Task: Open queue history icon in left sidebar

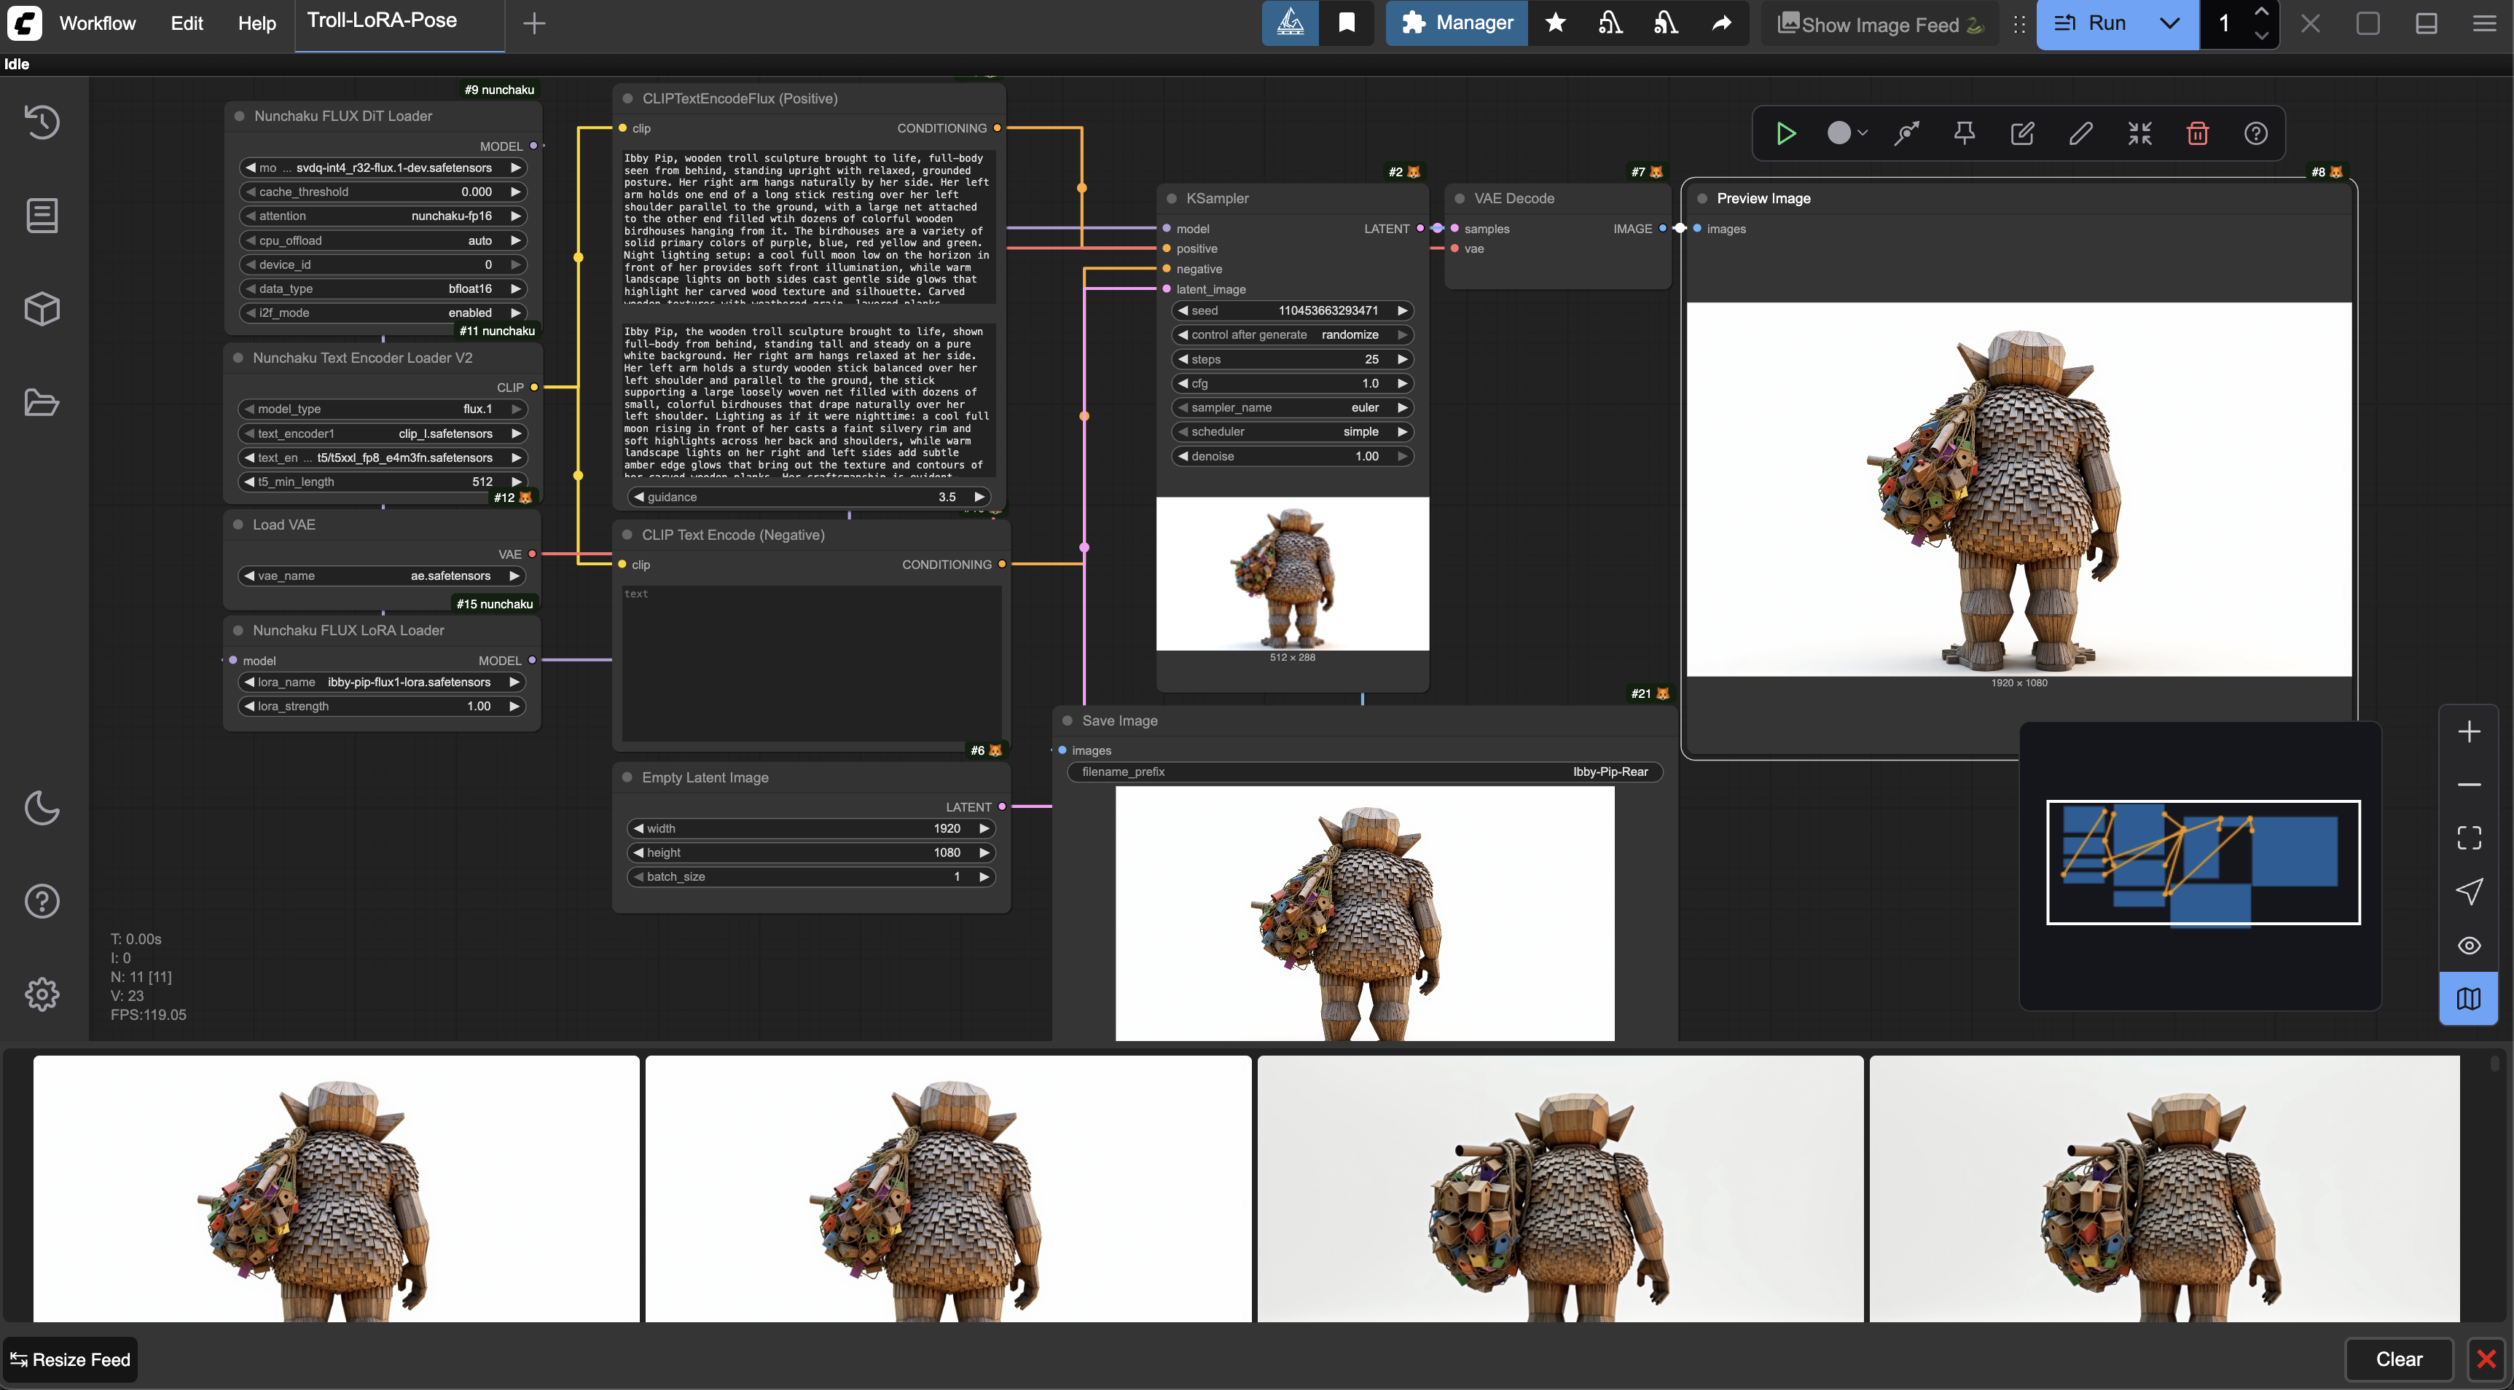Action: point(42,122)
